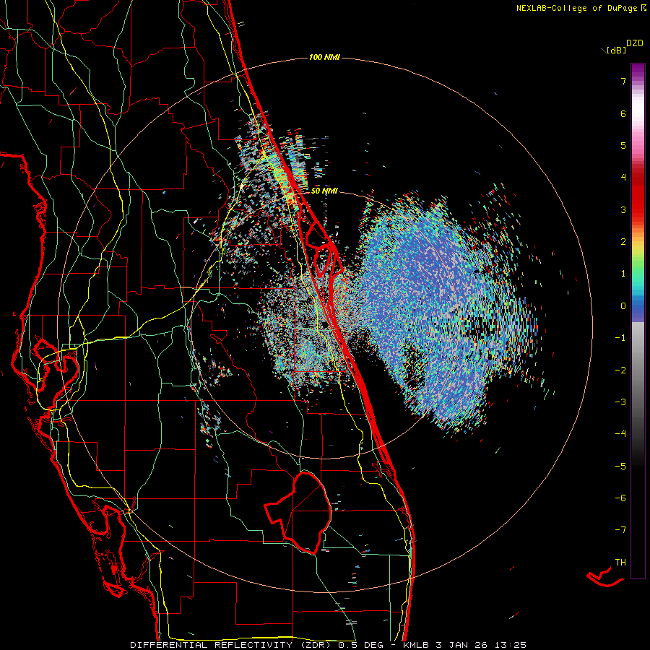Select the 5 dB scale label

pos(623,145)
